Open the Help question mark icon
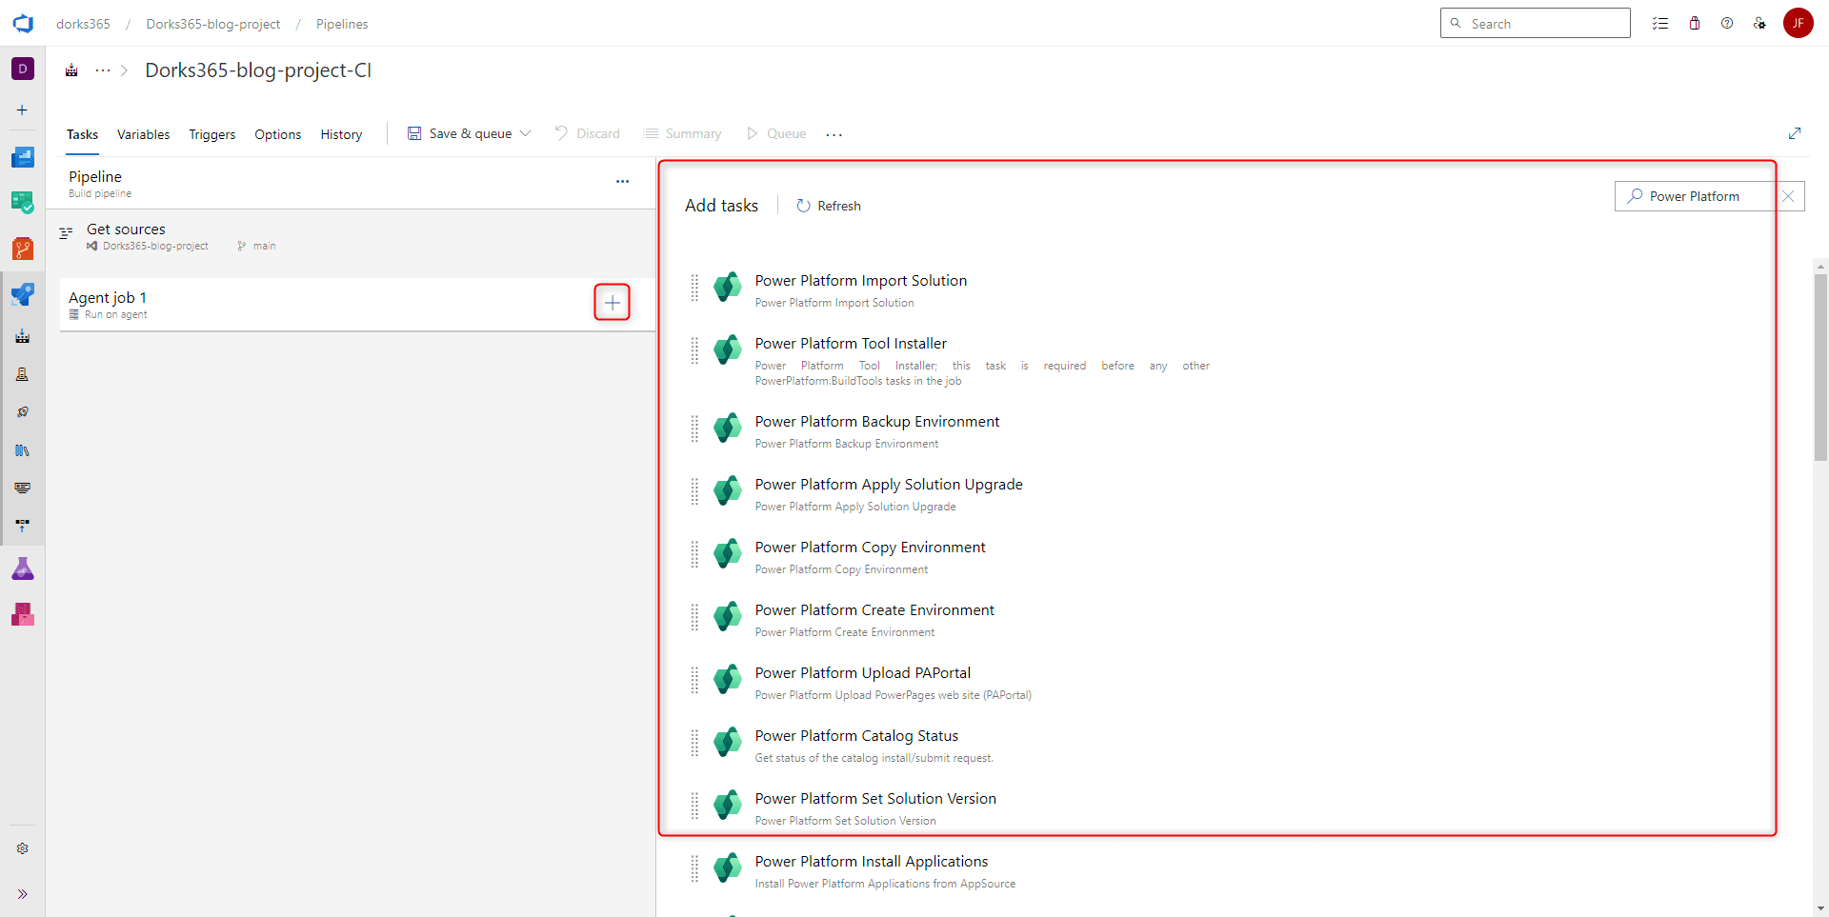 point(1727,23)
